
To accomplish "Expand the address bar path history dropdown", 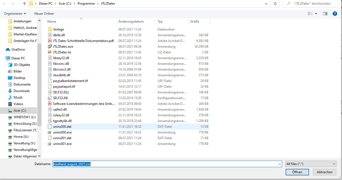I will tap(267, 4).
